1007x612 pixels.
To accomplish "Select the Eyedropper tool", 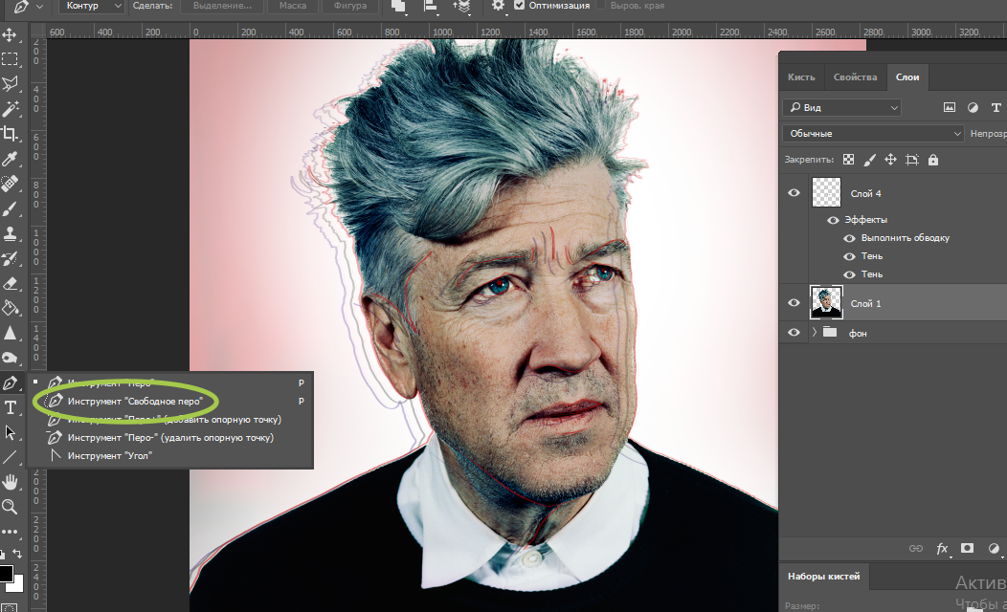I will click(10, 159).
